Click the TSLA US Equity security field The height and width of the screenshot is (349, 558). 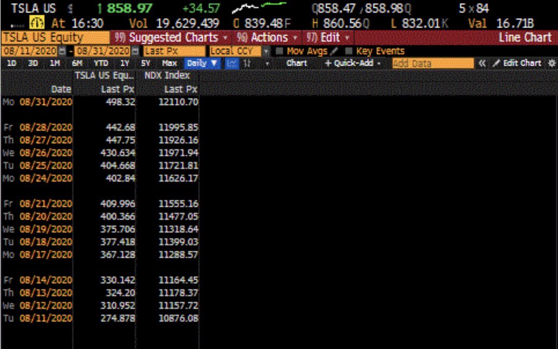pyautogui.click(x=55, y=37)
